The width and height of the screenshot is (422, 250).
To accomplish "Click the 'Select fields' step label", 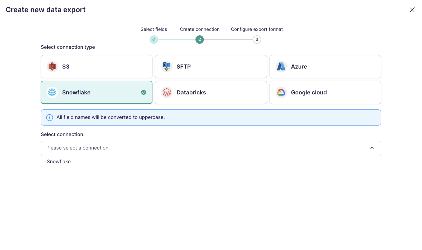I will 154,29.
